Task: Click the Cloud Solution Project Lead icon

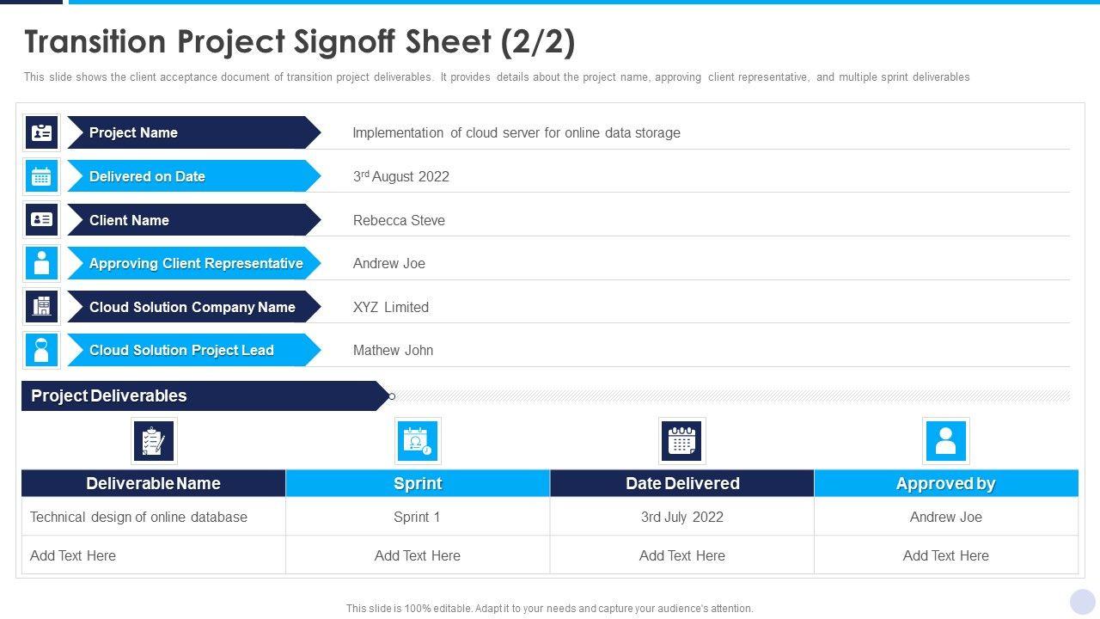Action: click(x=41, y=350)
